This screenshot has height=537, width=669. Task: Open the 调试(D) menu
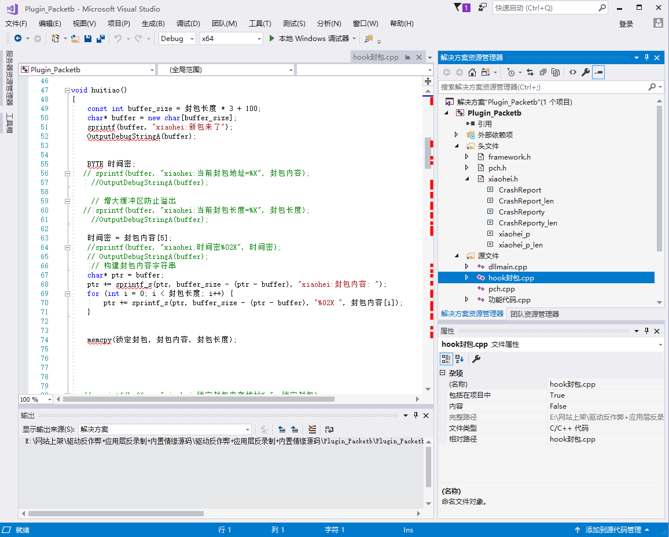(188, 24)
